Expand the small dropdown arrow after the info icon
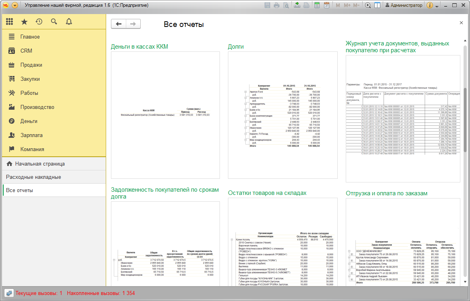The image size is (470, 301). click(437, 6)
